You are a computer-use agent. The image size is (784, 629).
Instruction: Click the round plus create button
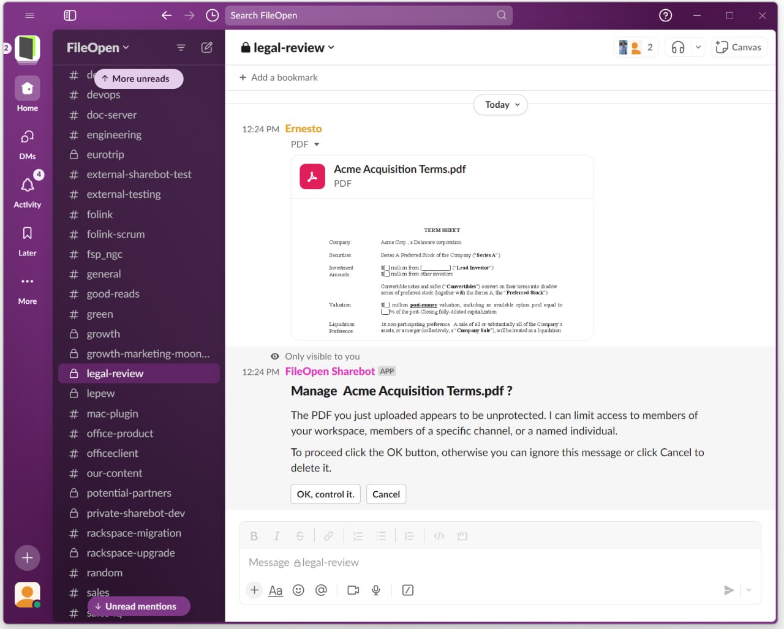(x=28, y=558)
